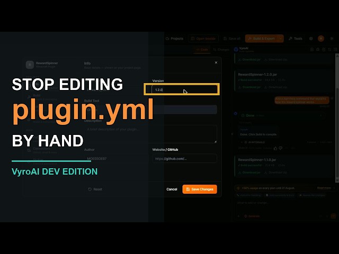The height and width of the screenshot is (254, 339).
Task: Click the Open beside button
Action: click(x=203, y=39)
